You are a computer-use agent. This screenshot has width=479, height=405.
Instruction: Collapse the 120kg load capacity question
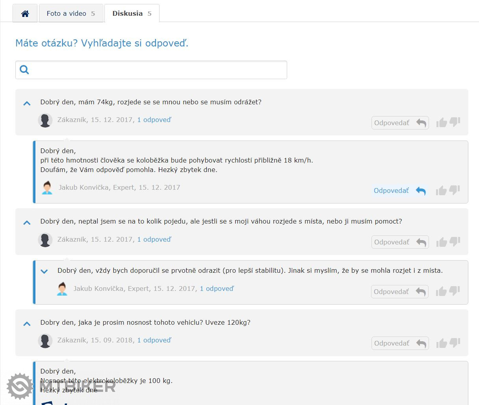tap(27, 324)
